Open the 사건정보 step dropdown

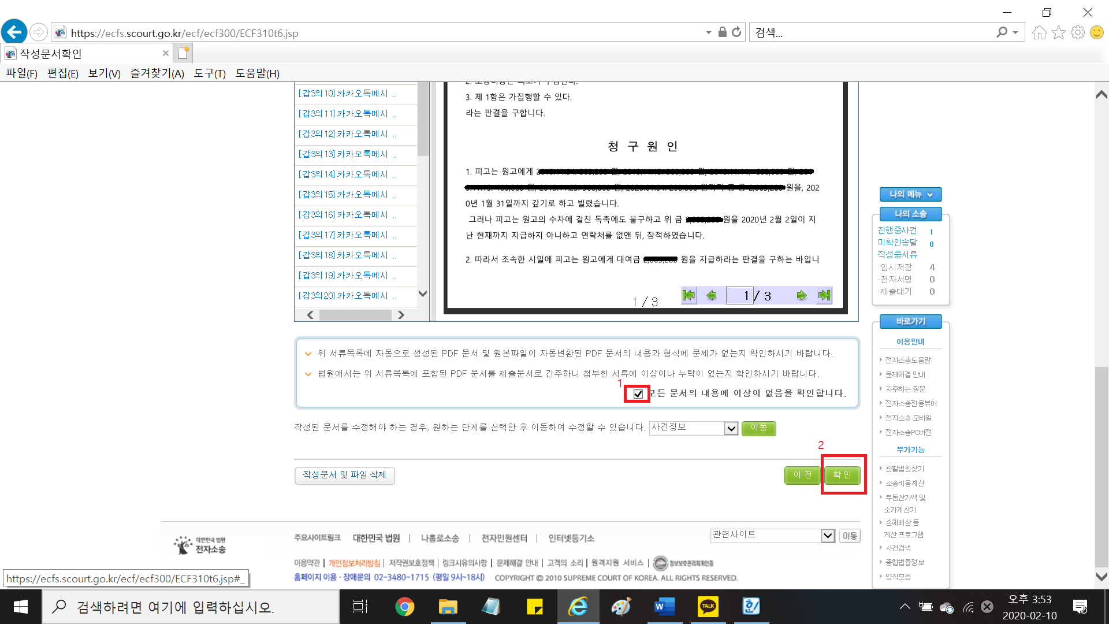731,428
